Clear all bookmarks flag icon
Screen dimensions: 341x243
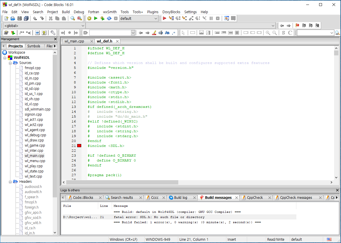coord(317,26)
